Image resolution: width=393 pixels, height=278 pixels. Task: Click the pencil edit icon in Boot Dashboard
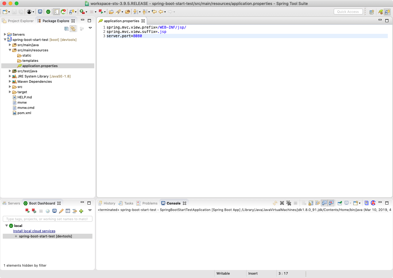click(x=61, y=211)
